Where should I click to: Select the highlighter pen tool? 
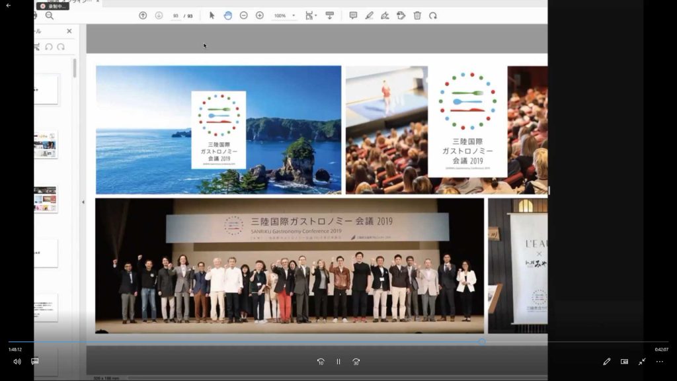tap(369, 15)
